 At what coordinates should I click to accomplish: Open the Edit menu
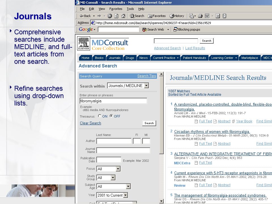(x=92, y=9)
